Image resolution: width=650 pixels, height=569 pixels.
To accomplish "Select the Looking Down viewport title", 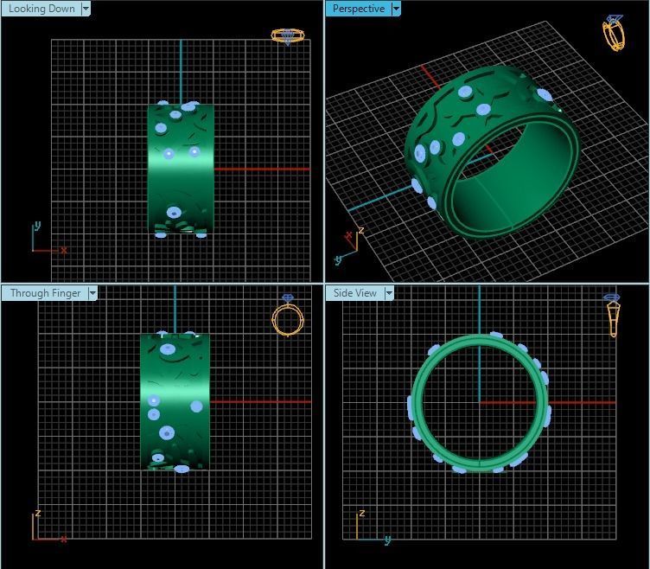I will pos(41,9).
